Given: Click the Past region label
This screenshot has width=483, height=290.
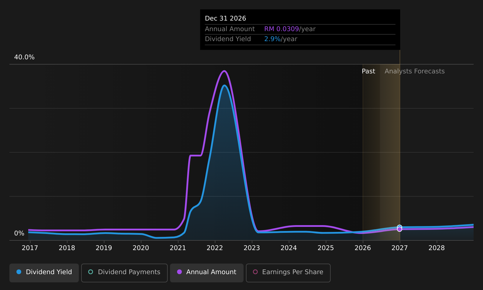Looking at the screenshot, I should pos(368,71).
